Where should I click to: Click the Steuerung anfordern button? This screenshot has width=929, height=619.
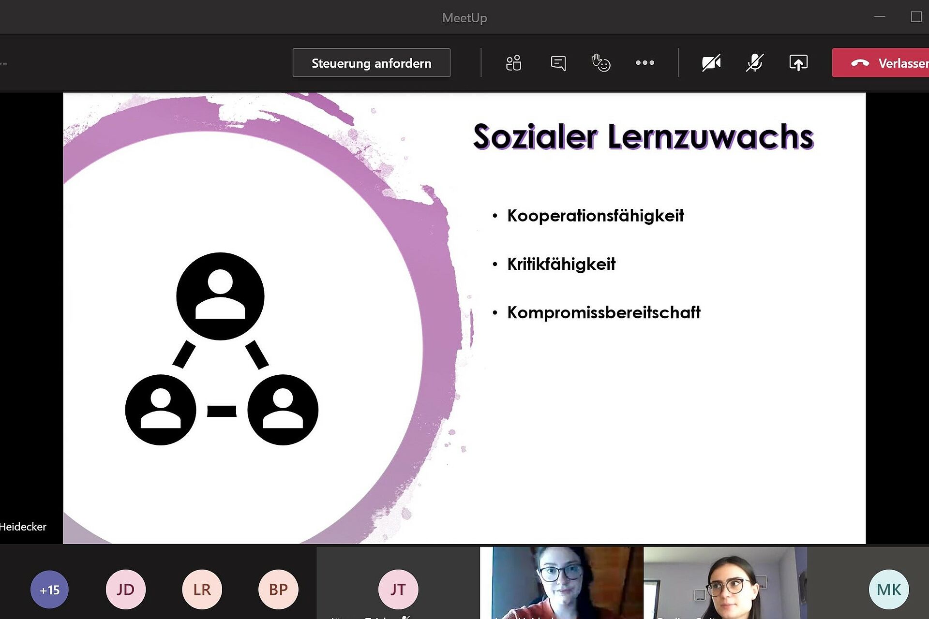(371, 63)
